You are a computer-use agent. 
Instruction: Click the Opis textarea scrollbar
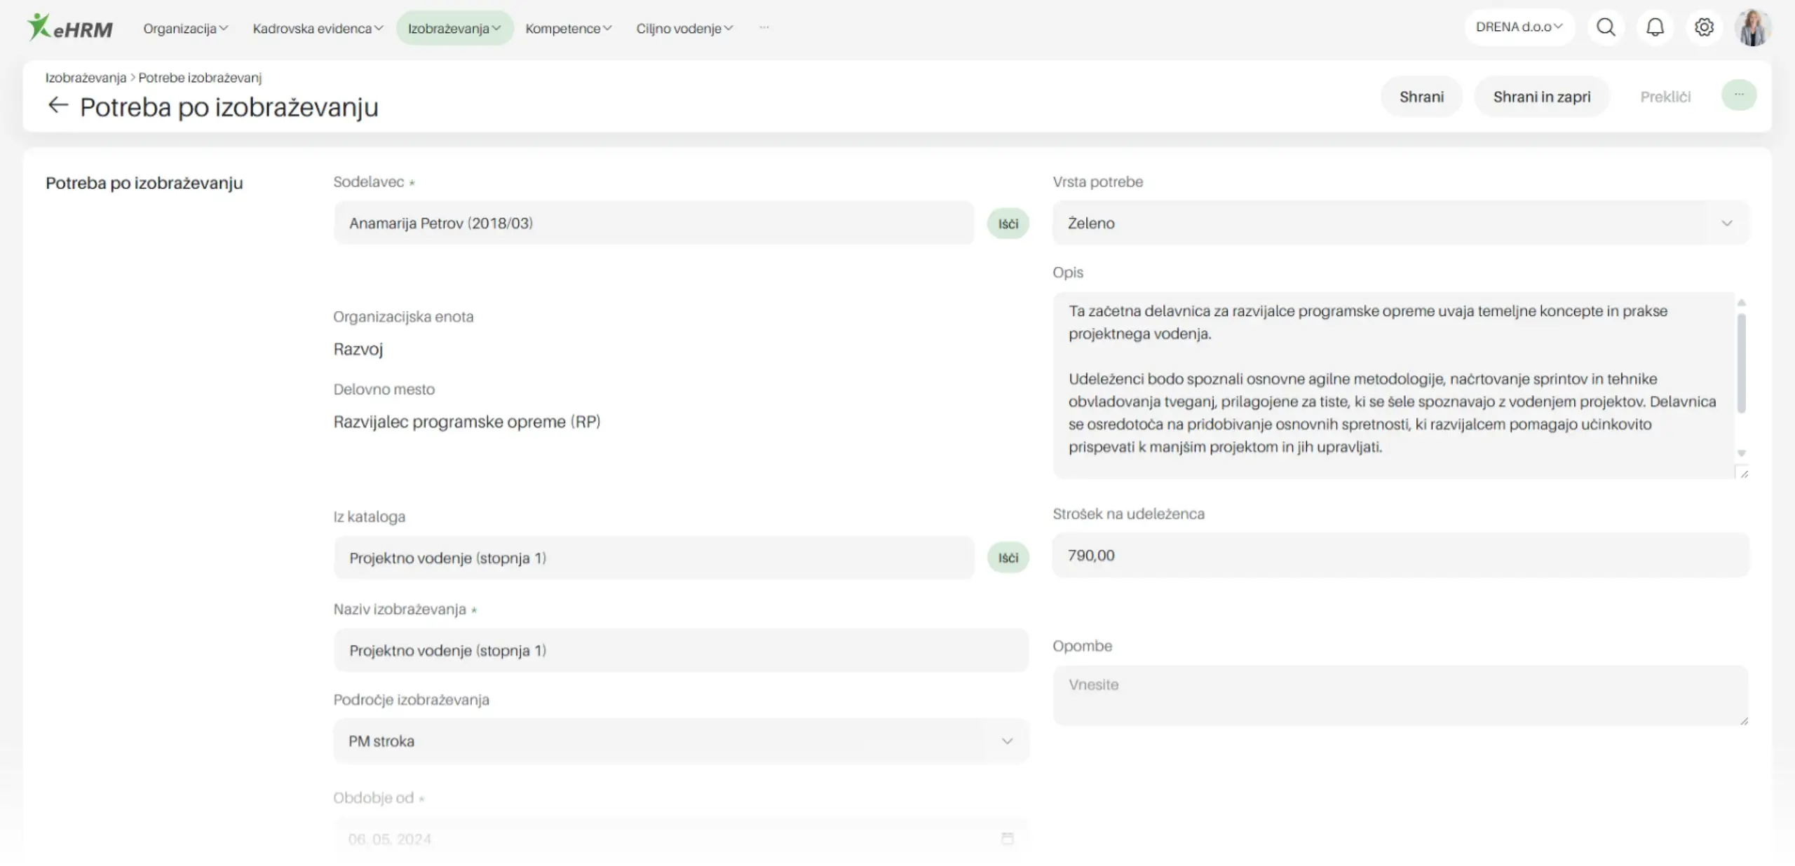(x=1741, y=363)
